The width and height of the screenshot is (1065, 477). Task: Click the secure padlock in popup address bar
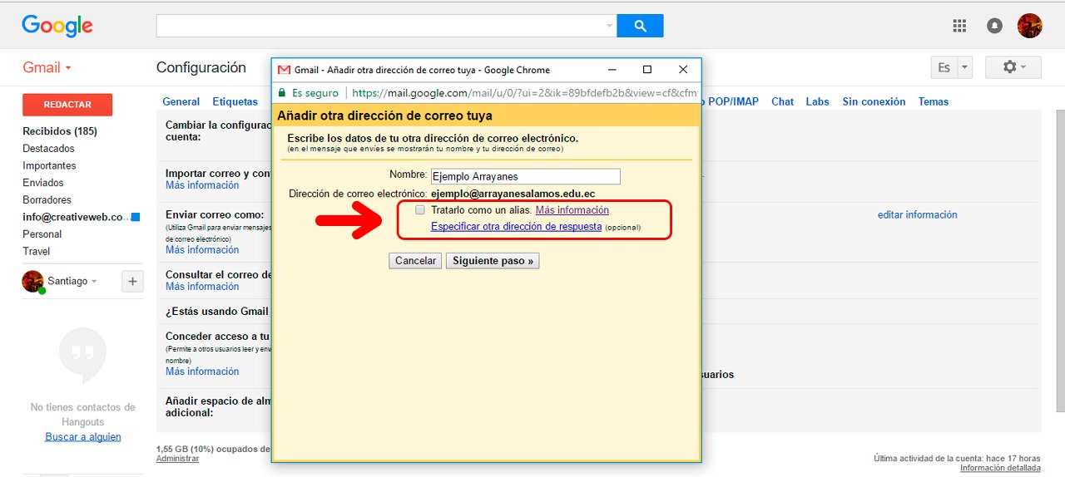coord(282,93)
